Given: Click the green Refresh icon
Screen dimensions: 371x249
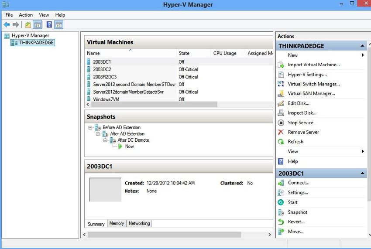Looking at the screenshot, I should 281,142.
